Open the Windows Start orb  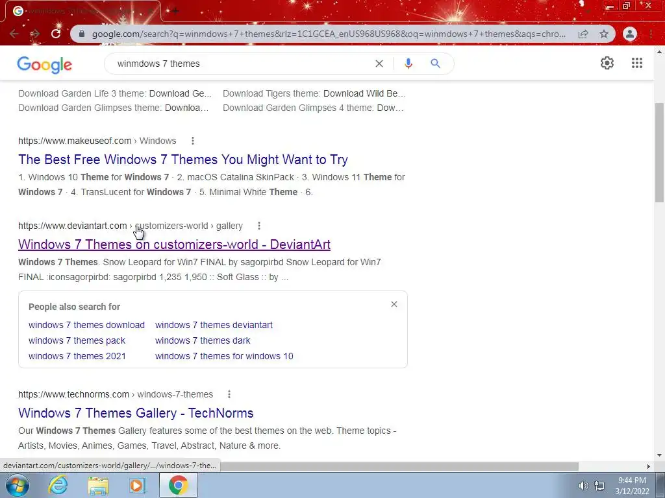pyautogui.click(x=17, y=485)
